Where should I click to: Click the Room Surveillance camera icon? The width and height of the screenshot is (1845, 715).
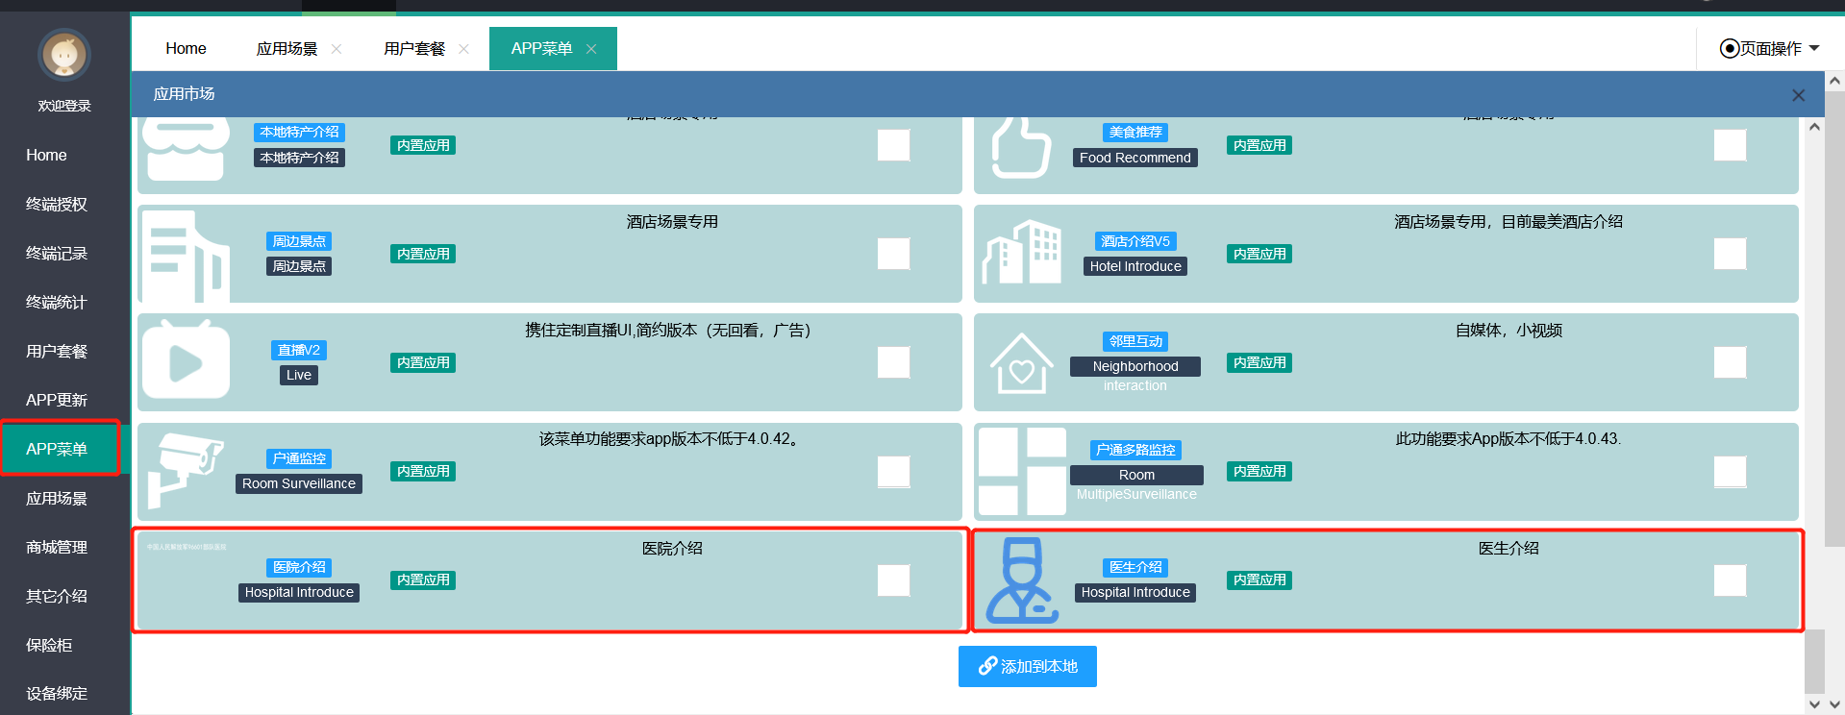tap(185, 470)
